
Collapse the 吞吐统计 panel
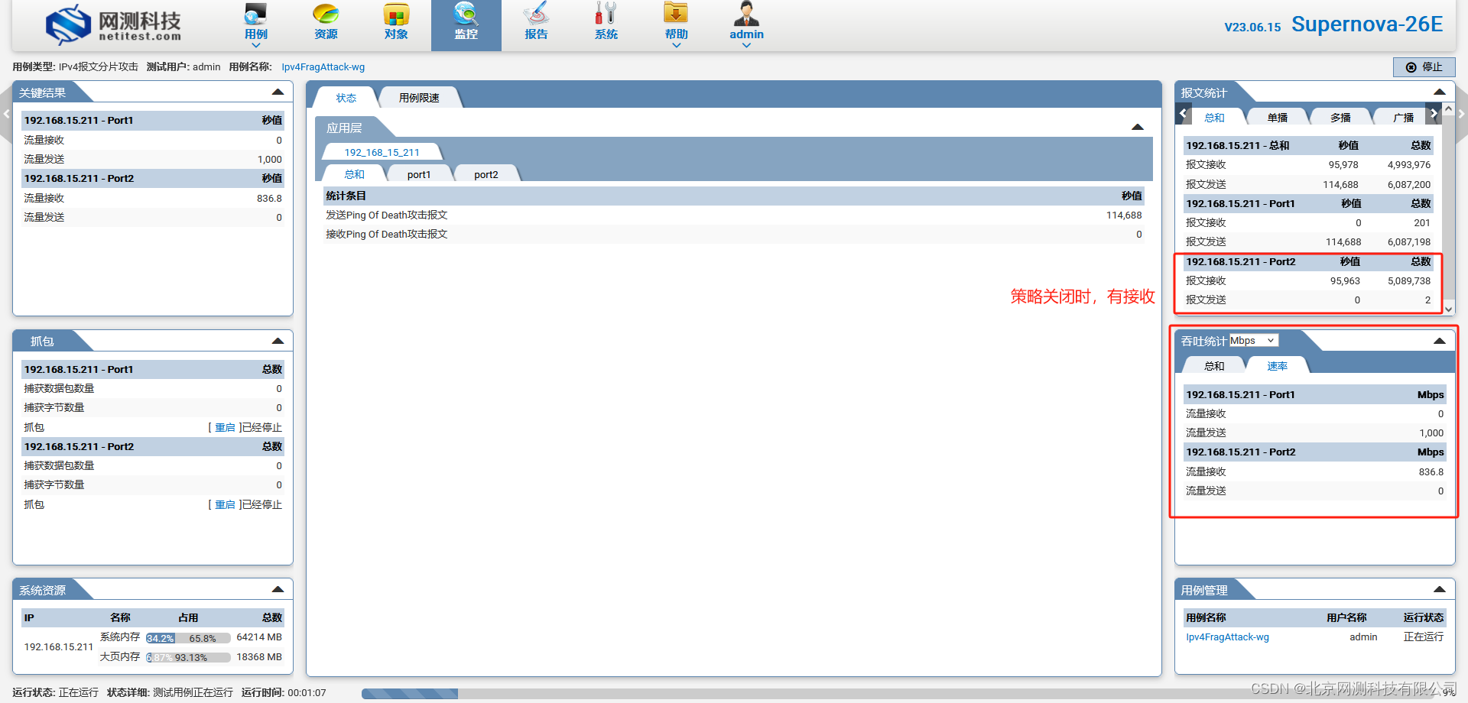click(1439, 341)
